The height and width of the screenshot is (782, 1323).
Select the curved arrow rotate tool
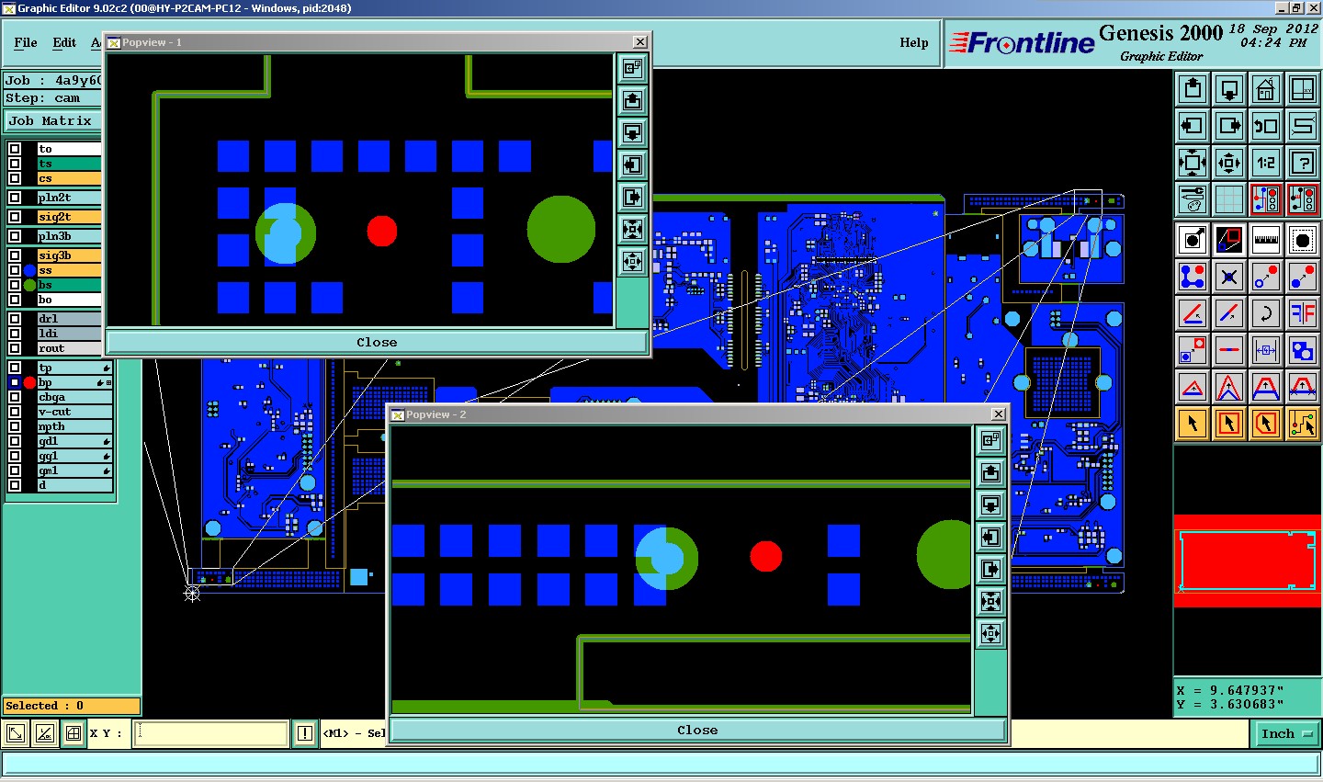[1266, 313]
